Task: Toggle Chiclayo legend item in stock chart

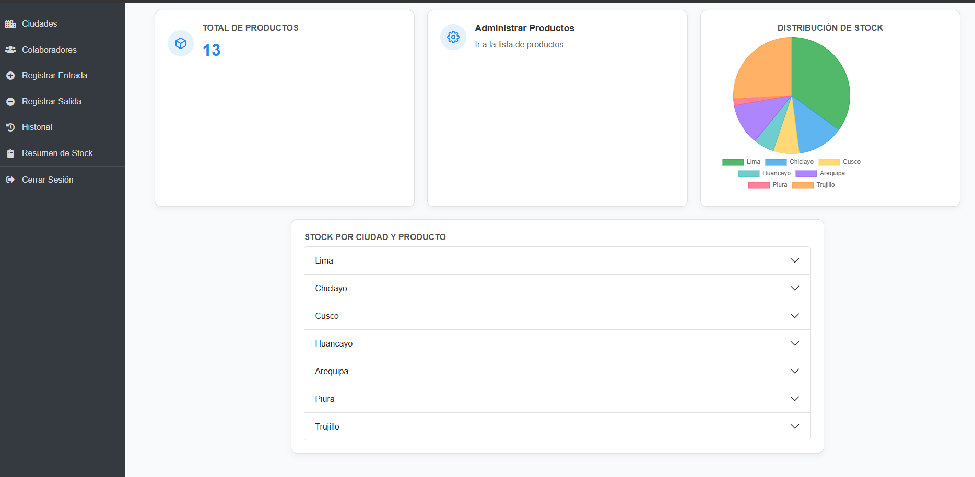Action: (x=789, y=162)
